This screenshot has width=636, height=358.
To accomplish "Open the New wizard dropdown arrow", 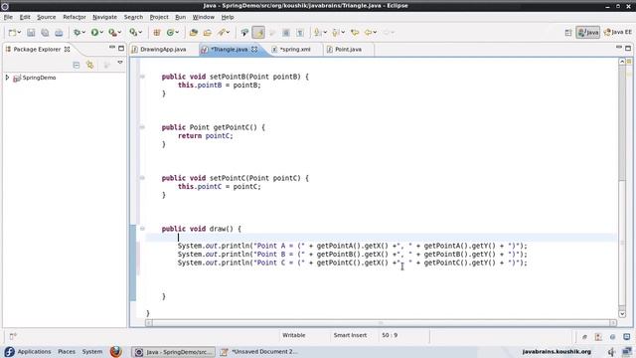I will coord(19,33).
